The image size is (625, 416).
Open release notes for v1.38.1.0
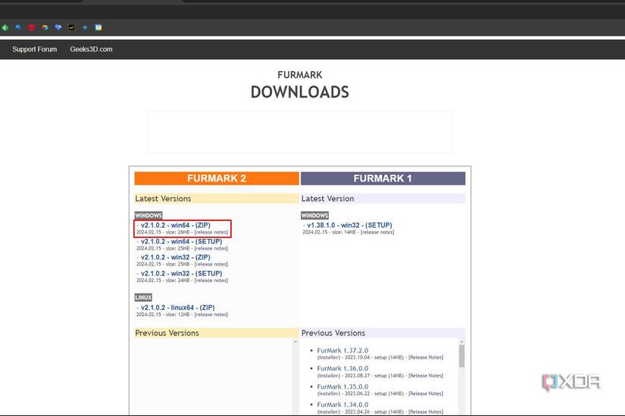pyautogui.click(x=377, y=232)
